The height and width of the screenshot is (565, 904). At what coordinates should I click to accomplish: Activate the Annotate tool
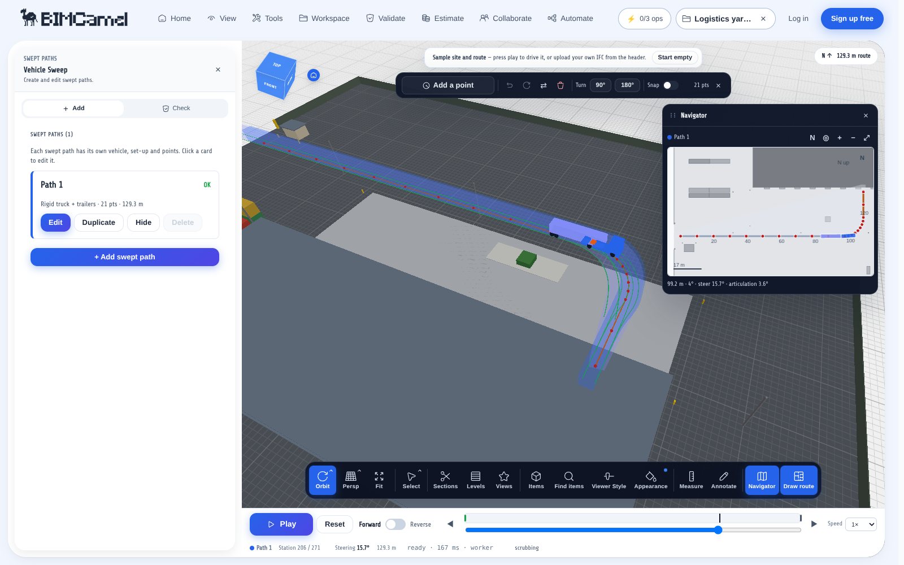tap(724, 480)
